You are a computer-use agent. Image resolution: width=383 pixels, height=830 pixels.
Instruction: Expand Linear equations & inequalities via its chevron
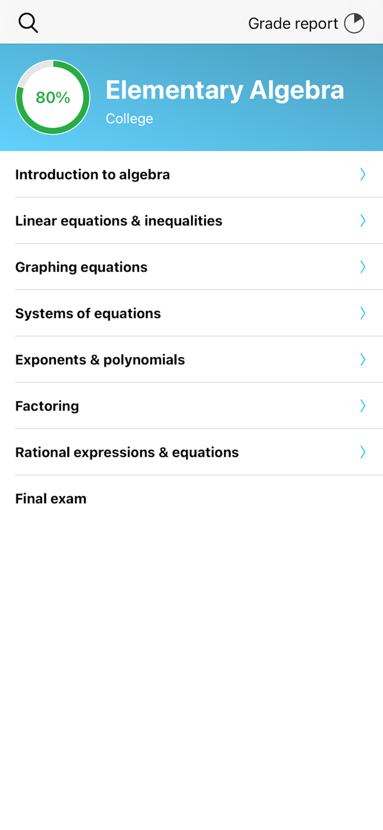(363, 221)
